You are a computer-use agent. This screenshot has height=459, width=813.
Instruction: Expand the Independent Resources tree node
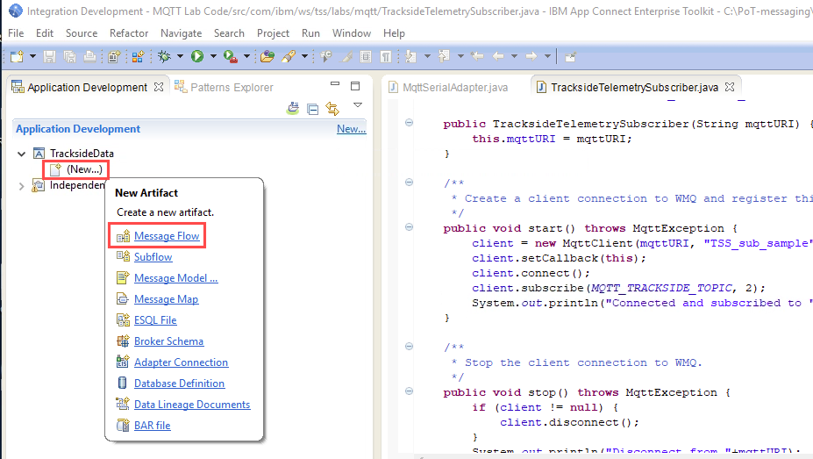click(x=21, y=186)
